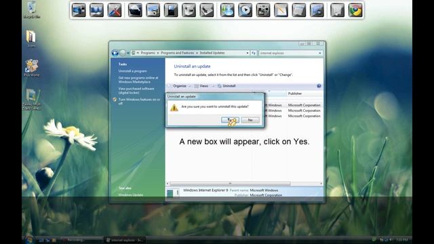Refresh the Installed Updates address bar

[x=254, y=53]
